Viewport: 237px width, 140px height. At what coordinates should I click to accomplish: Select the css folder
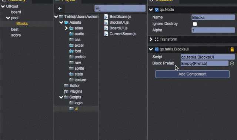tap(75, 40)
